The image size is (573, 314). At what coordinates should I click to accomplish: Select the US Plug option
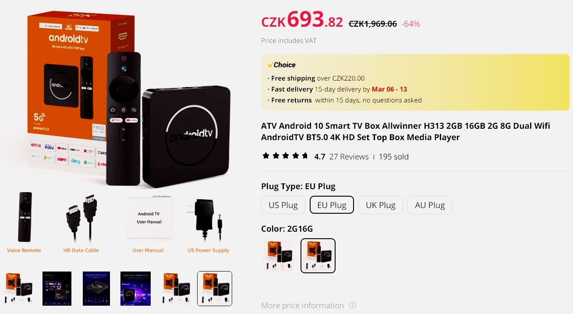click(283, 205)
